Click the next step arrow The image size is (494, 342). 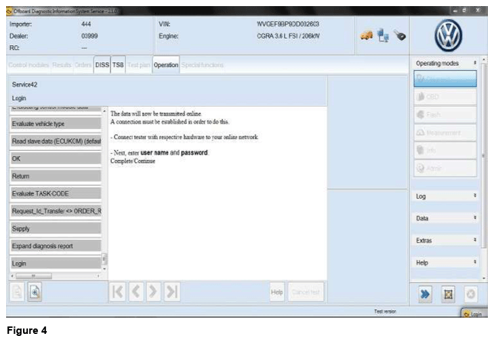[153, 292]
